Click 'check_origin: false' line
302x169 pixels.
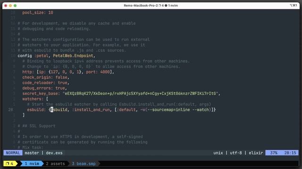pos(46,77)
